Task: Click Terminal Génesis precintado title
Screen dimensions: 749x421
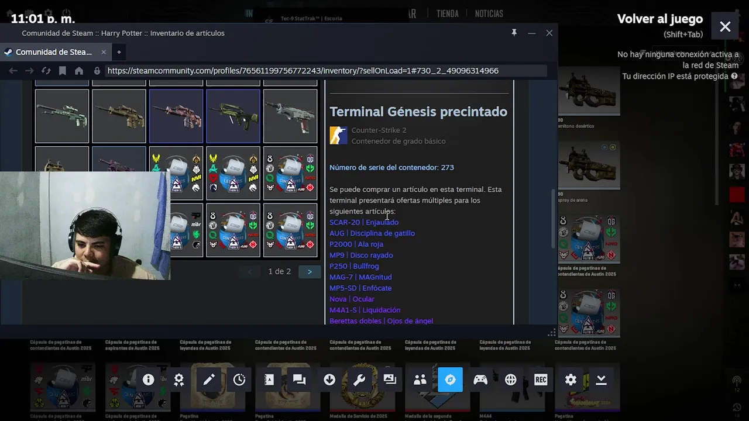Action: click(418, 111)
